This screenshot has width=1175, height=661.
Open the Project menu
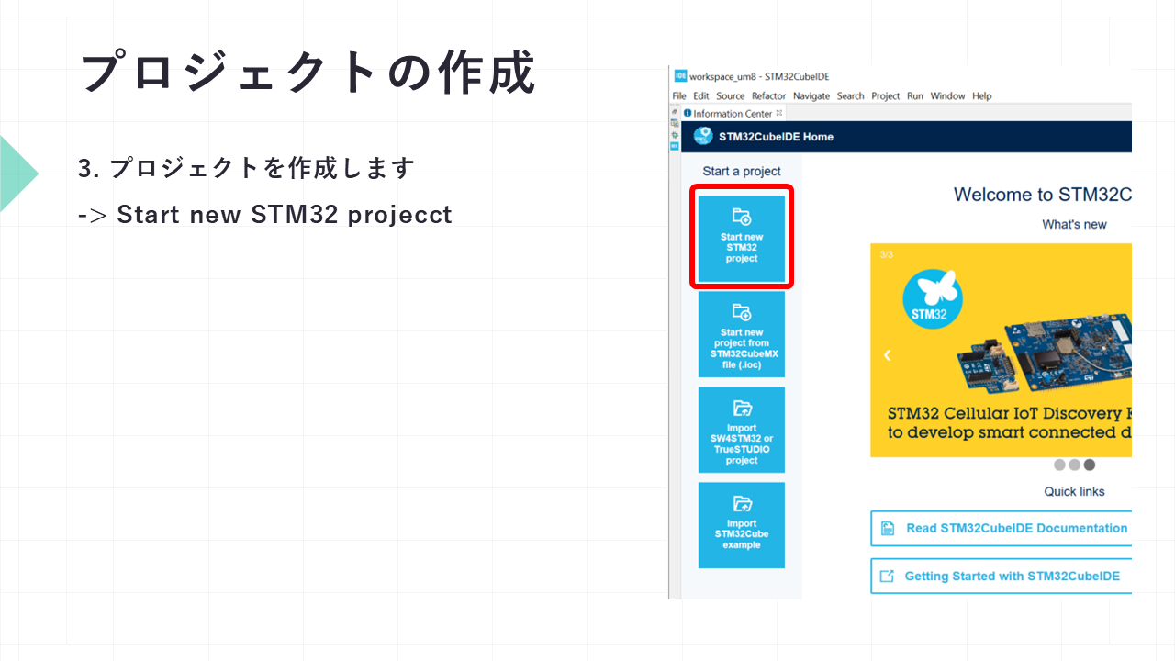tap(886, 96)
